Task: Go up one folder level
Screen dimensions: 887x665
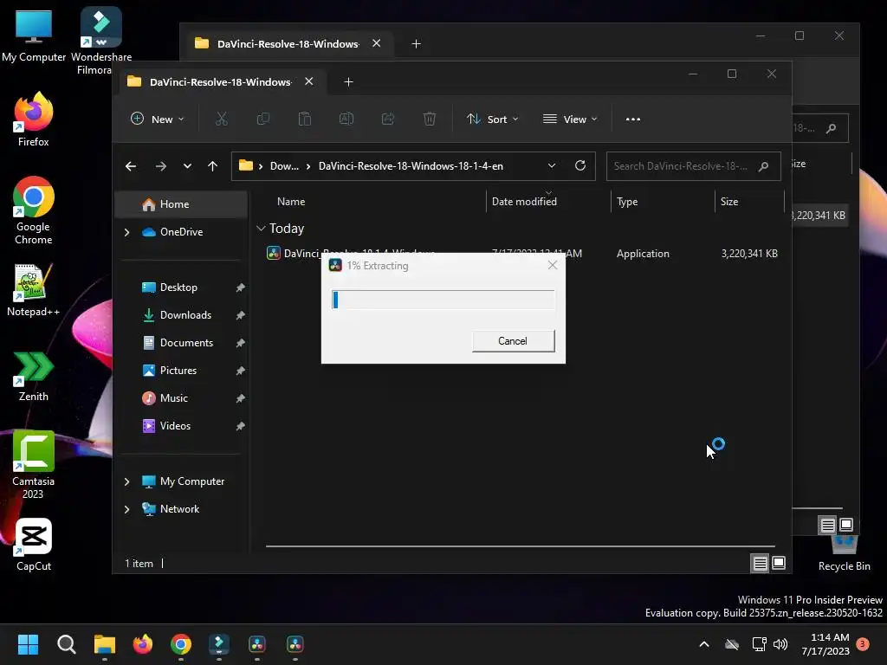Action: (213, 166)
